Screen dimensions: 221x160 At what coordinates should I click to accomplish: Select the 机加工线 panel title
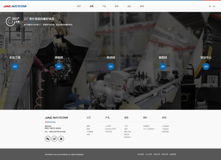click(x=15, y=58)
